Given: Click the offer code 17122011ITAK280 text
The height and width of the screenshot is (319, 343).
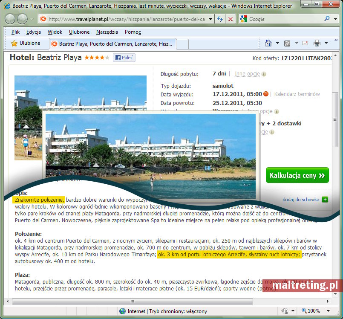Looking at the screenshot, I should pyautogui.click(x=306, y=58).
